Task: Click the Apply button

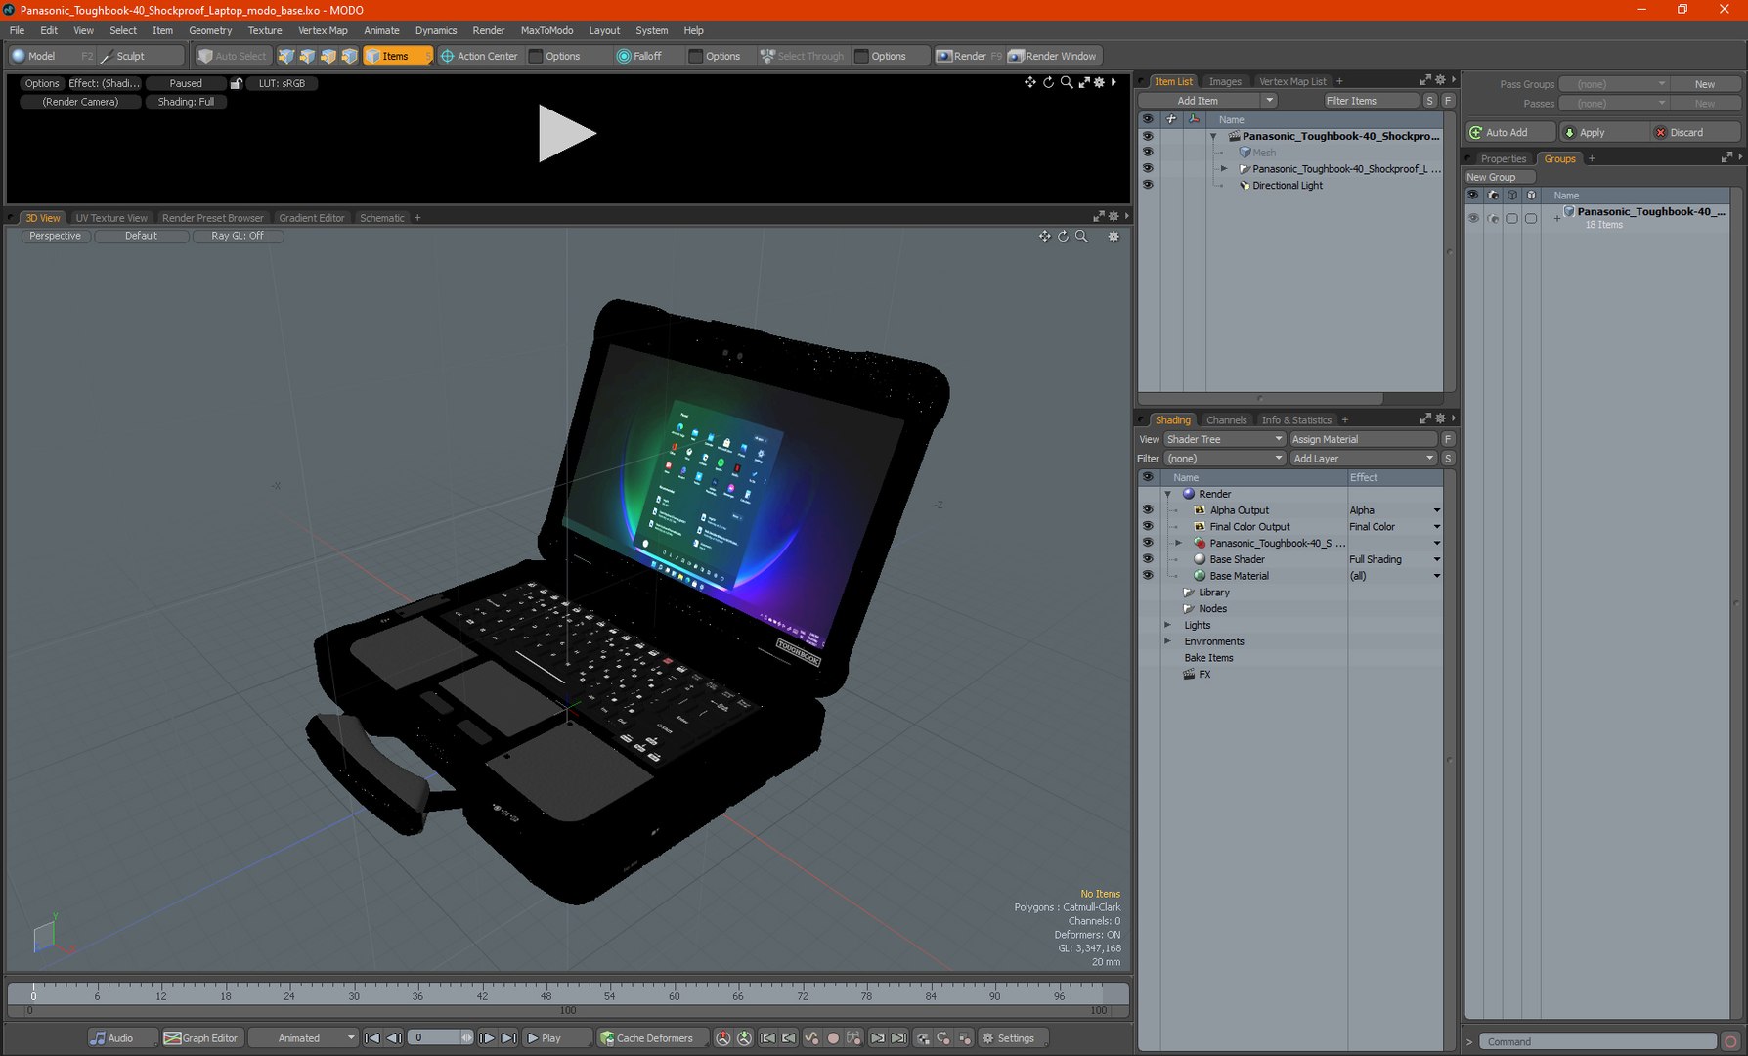Action: (x=1603, y=132)
